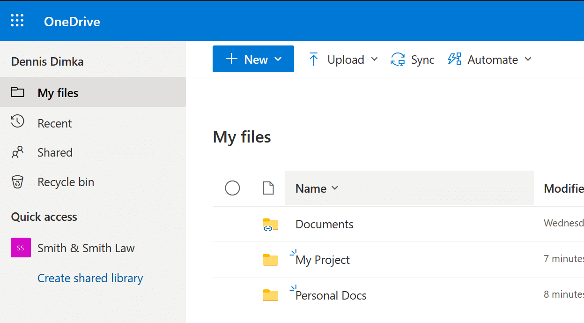
Task: Click the Recent clock icon
Action: 17,121
